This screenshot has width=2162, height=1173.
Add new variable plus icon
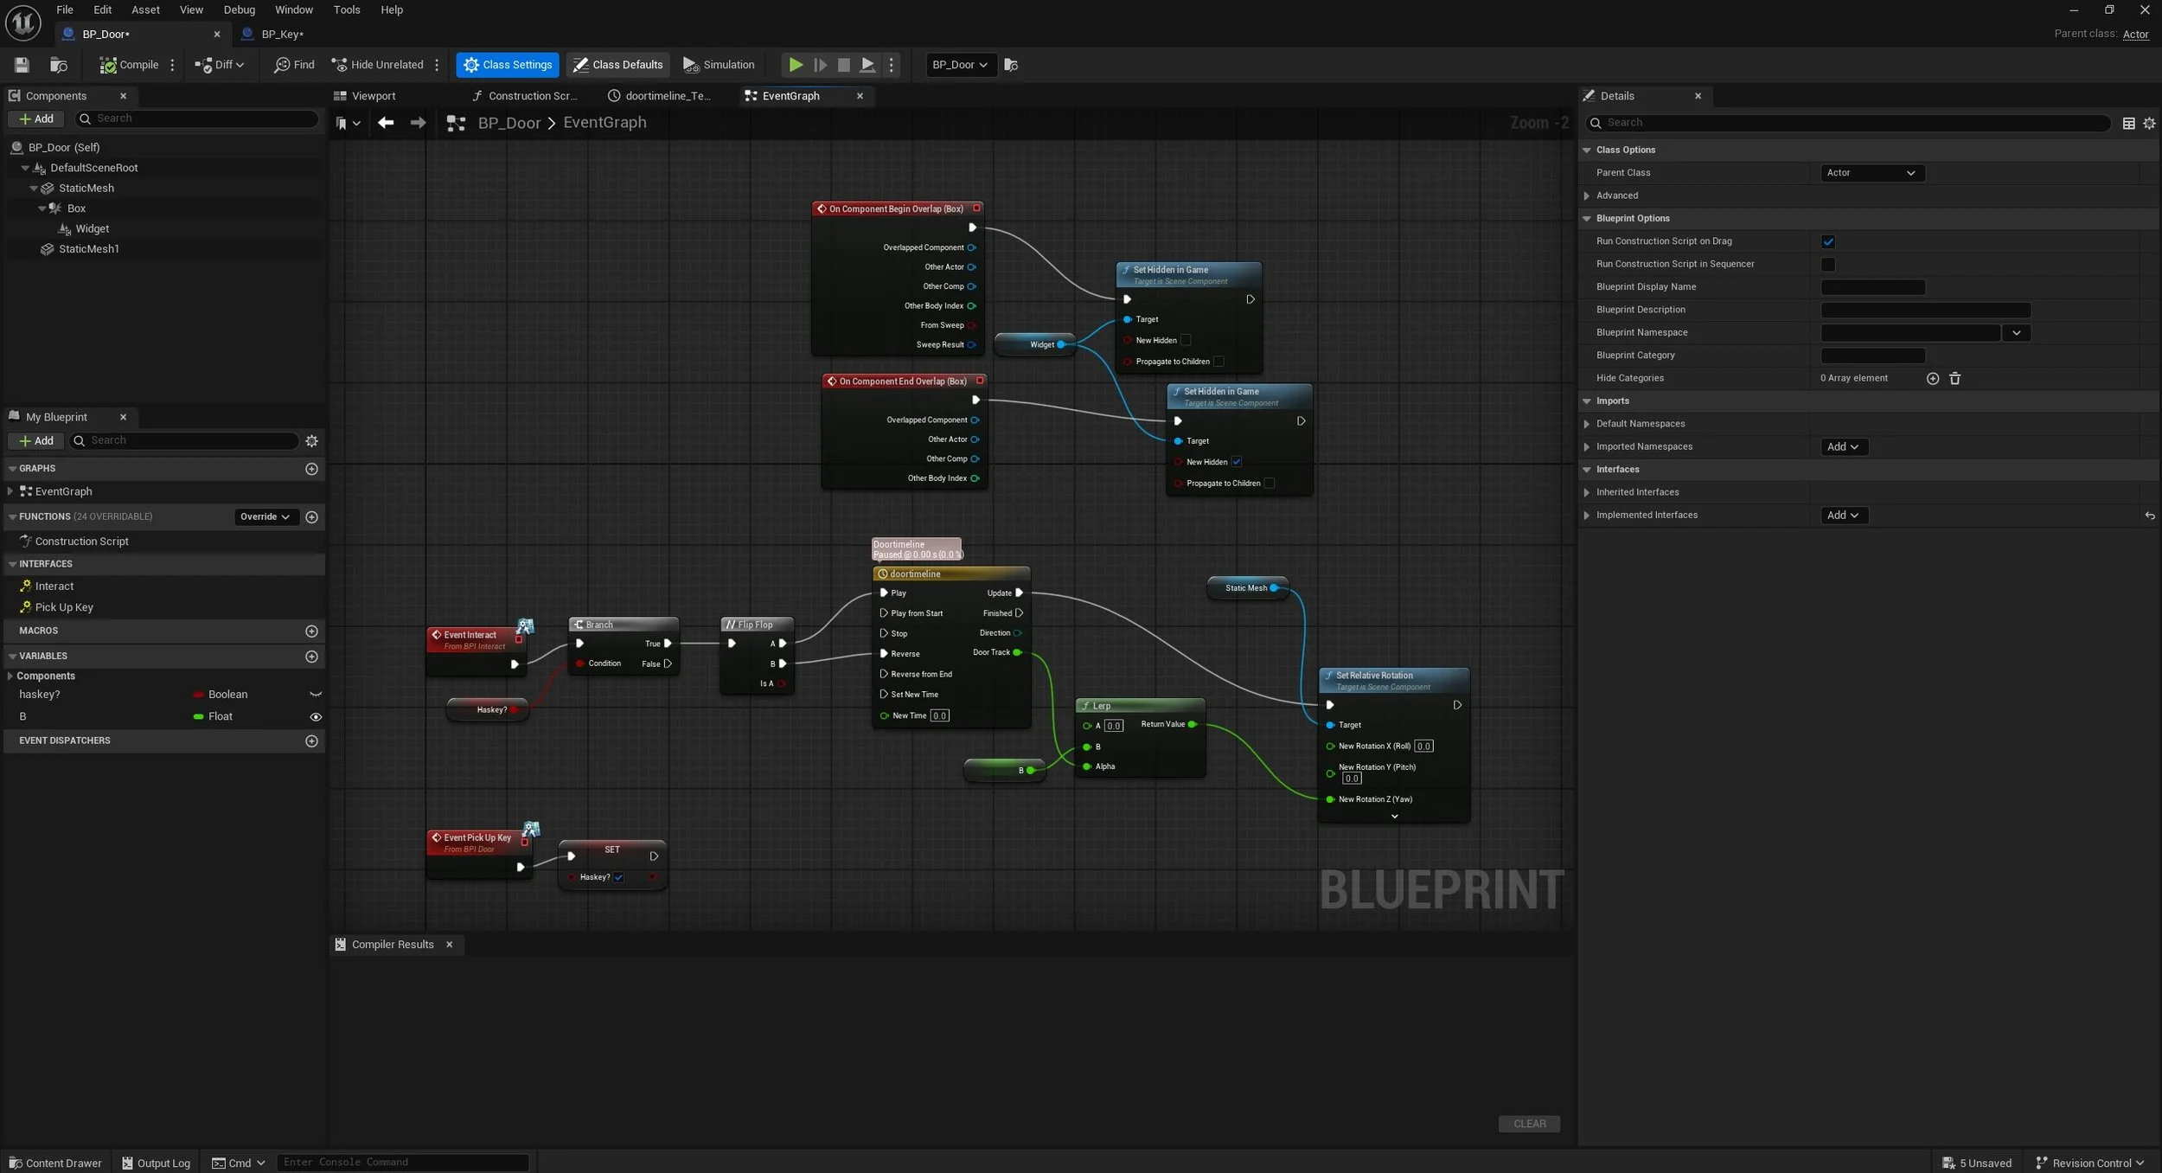(x=312, y=657)
